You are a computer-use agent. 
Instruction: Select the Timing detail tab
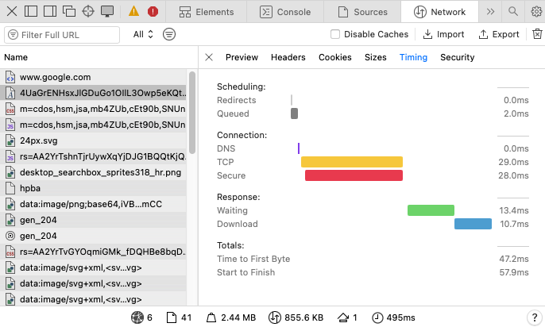[x=413, y=57]
